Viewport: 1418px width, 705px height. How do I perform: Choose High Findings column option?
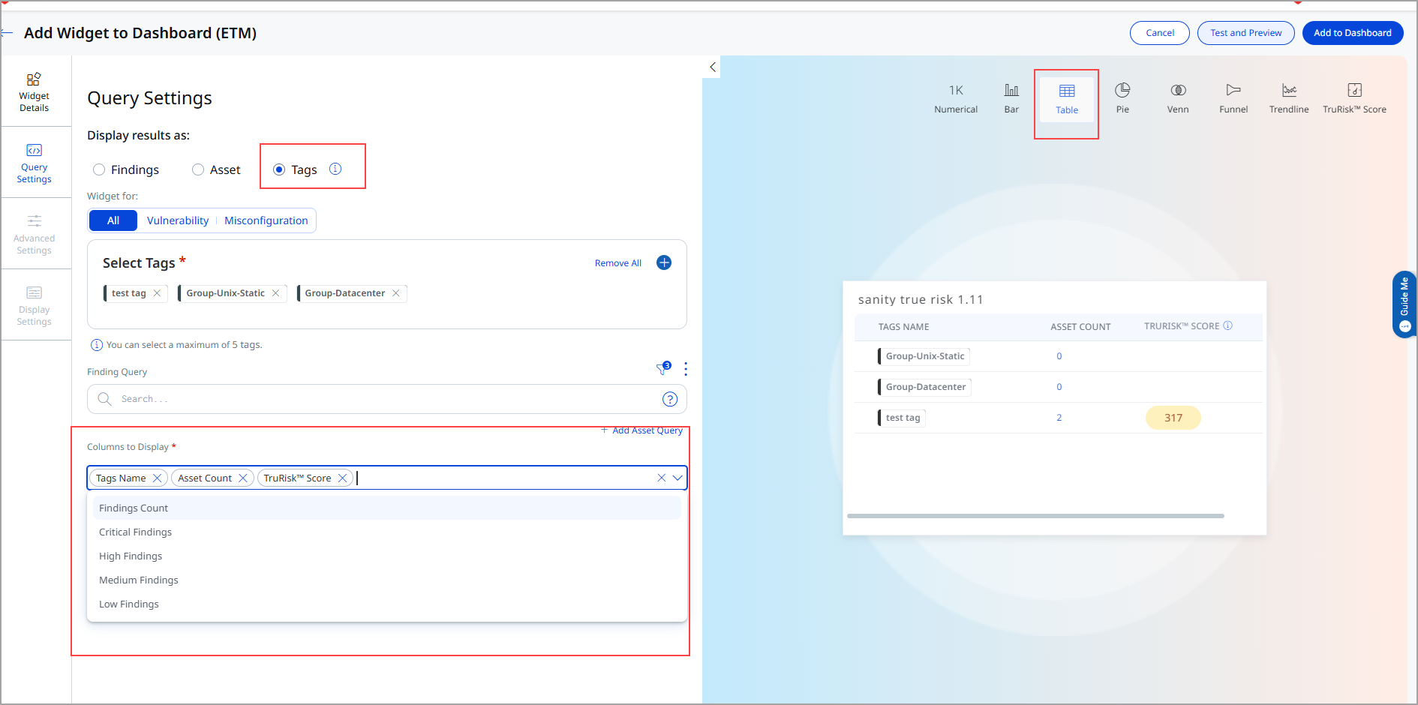(x=387, y=556)
